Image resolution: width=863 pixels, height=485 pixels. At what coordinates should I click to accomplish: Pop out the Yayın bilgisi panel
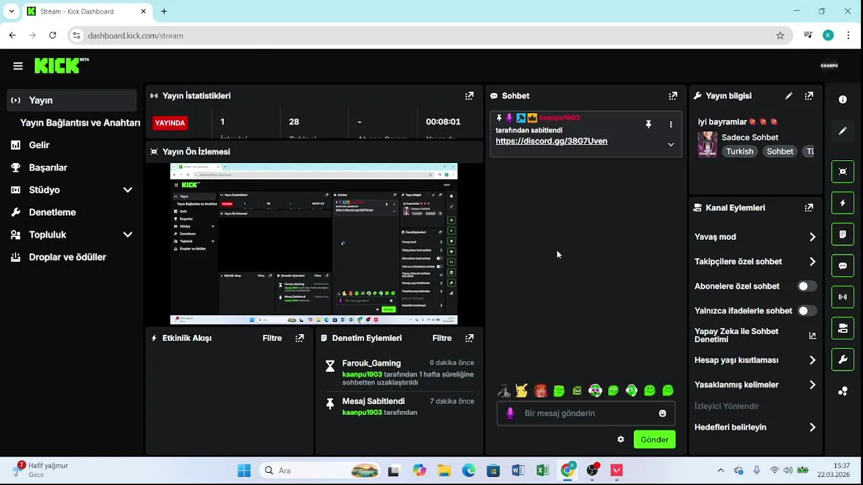point(809,96)
